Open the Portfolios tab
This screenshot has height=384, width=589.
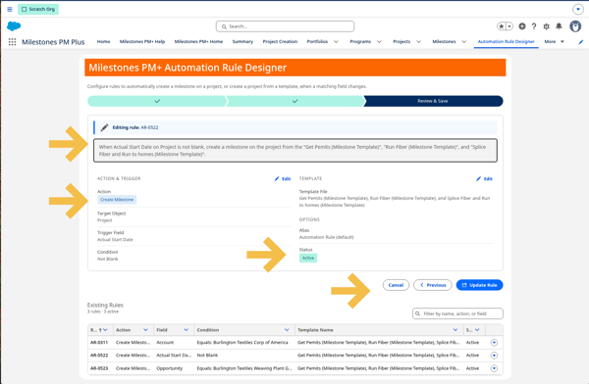[x=317, y=41]
